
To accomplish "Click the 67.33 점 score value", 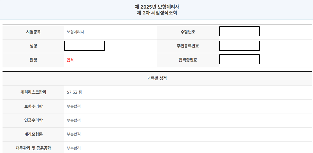I will [74, 92].
